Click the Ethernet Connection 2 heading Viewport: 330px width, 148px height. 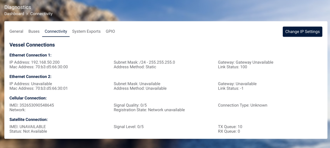30,77
